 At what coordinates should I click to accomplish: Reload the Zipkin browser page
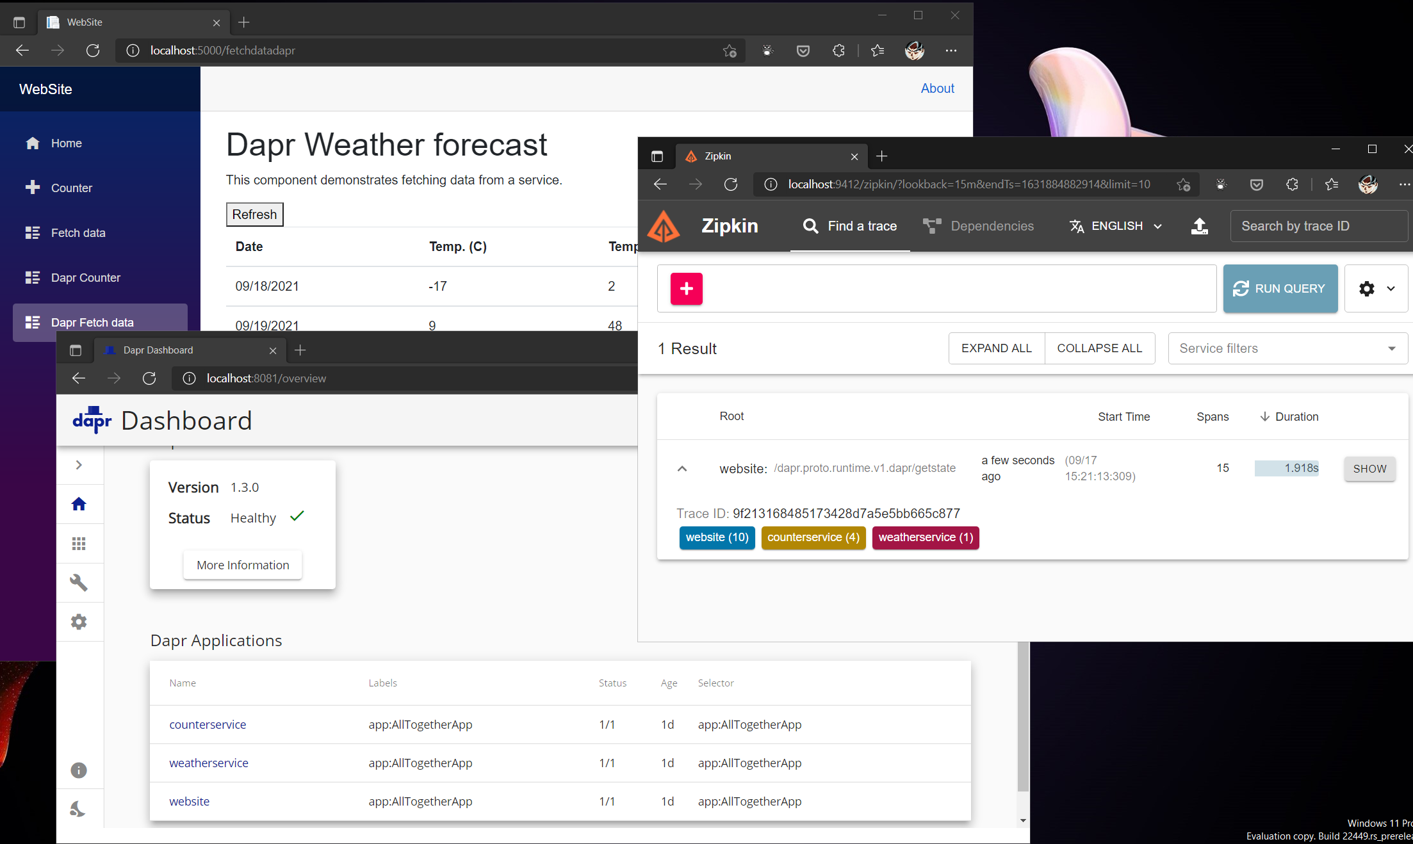coord(731,184)
